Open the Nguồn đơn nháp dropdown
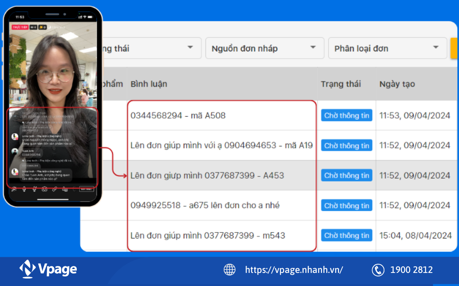Viewport: 459px width, 286px height. tap(265, 48)
